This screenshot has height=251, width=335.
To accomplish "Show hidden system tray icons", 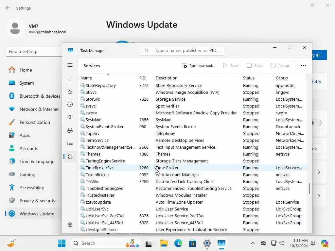I will (x=253, y=243).
